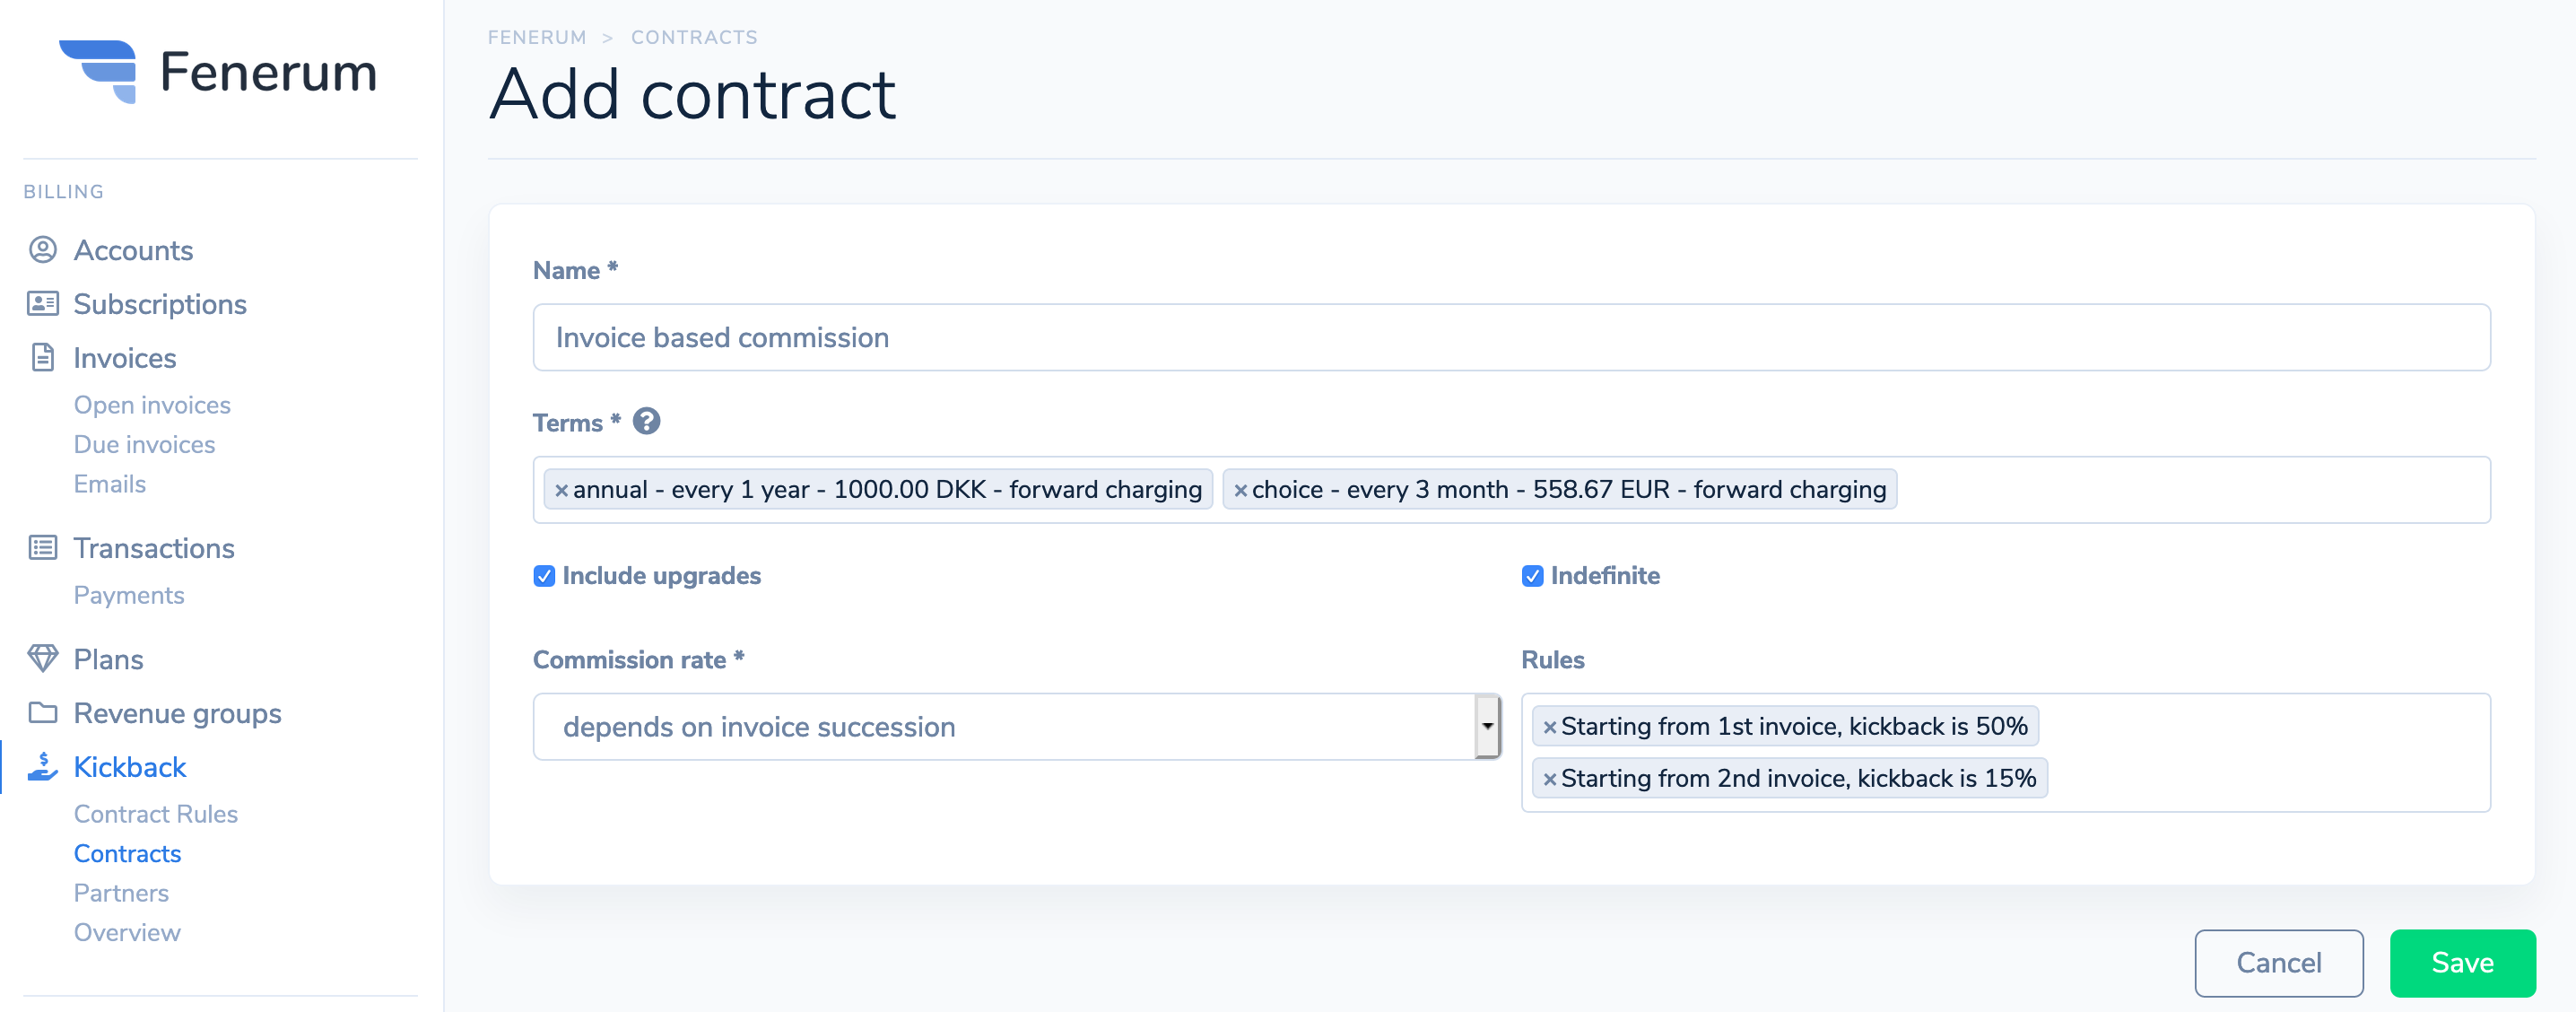This screenshot has height=1012, width=2576.
Task: Open the Terms help question icon
Action: tap(646, 421)
